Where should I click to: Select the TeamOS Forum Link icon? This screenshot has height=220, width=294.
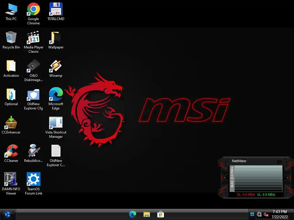[33, 184]
